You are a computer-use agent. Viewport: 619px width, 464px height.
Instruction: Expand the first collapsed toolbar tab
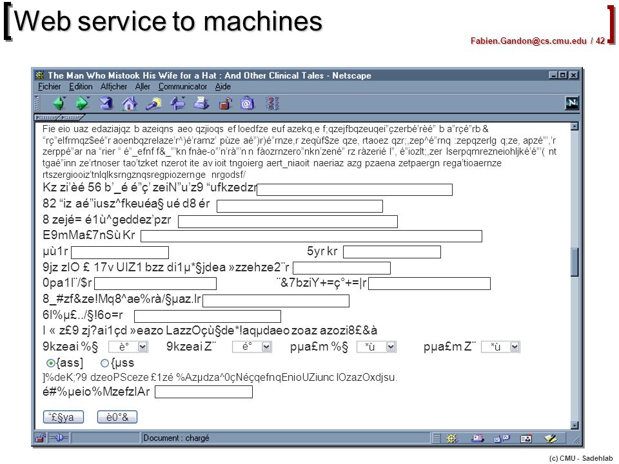(46, 117)
